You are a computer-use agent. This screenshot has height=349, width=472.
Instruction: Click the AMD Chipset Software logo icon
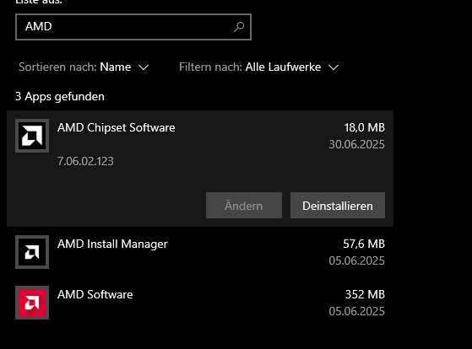pyautogui.click(x=32, y=136)
